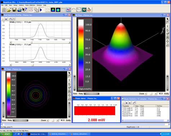
Task: Click Zoom slider right arrow in 3D View
Action: (156, 94)
